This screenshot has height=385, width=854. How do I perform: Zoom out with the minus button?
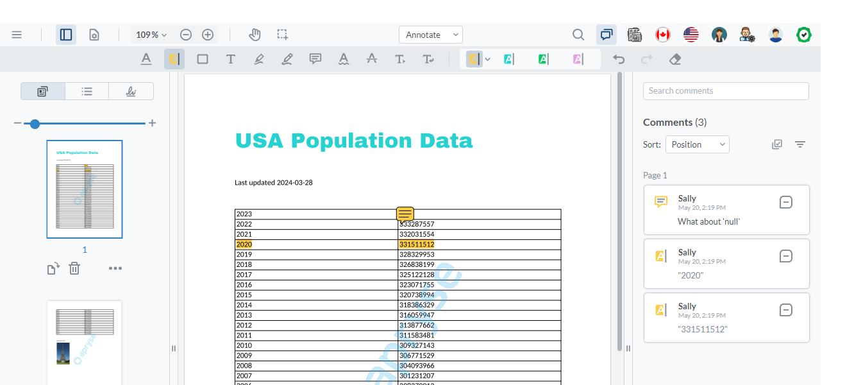coord(186,35)
